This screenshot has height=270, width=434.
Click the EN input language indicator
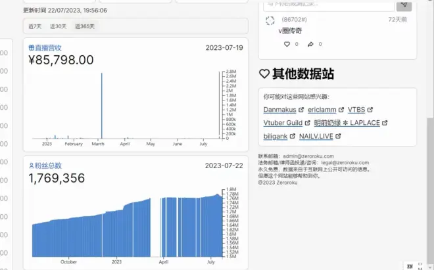coord(410,265)
